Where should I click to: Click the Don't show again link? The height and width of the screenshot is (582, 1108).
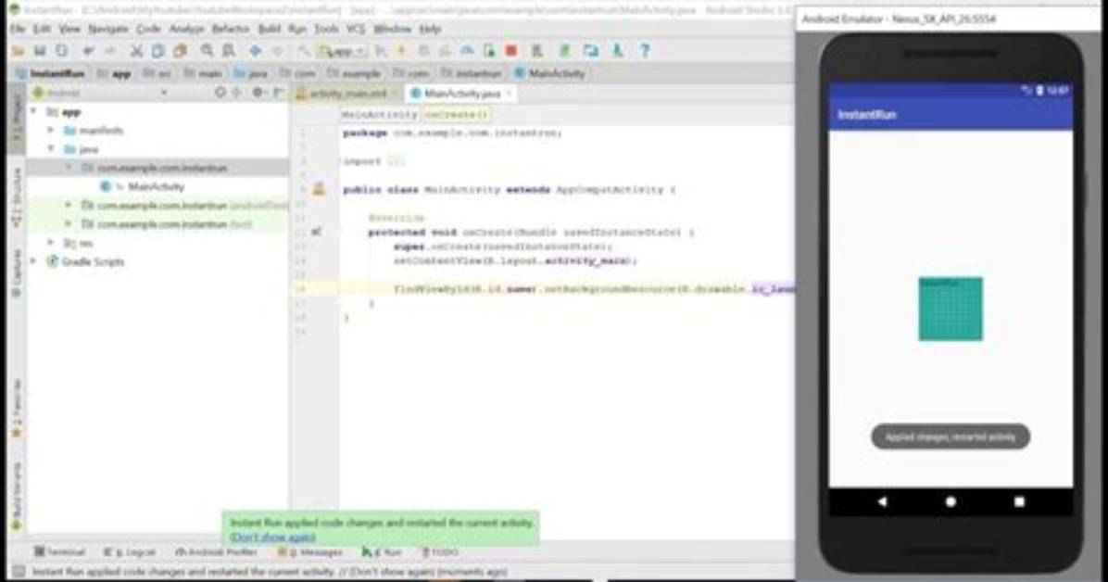click(x=272, y=538)
